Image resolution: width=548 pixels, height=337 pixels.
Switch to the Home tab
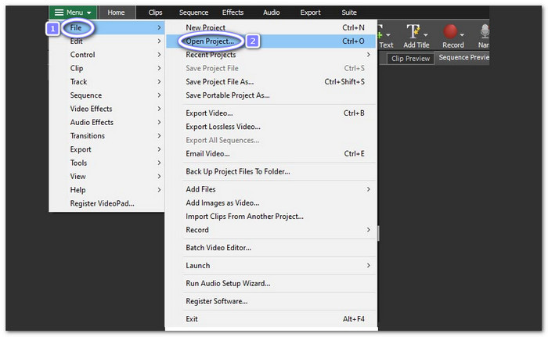116,13
